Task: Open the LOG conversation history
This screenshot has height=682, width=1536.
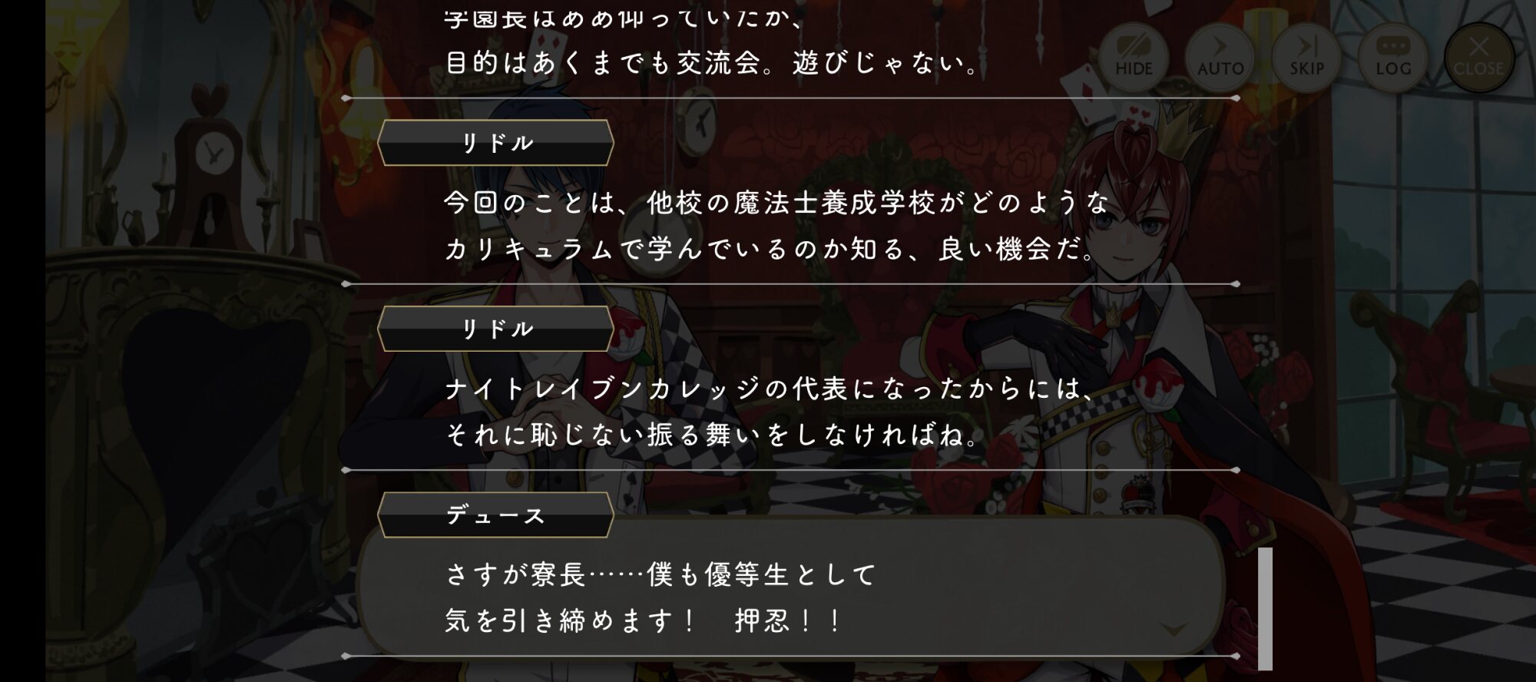Action: click(1393, 56)
